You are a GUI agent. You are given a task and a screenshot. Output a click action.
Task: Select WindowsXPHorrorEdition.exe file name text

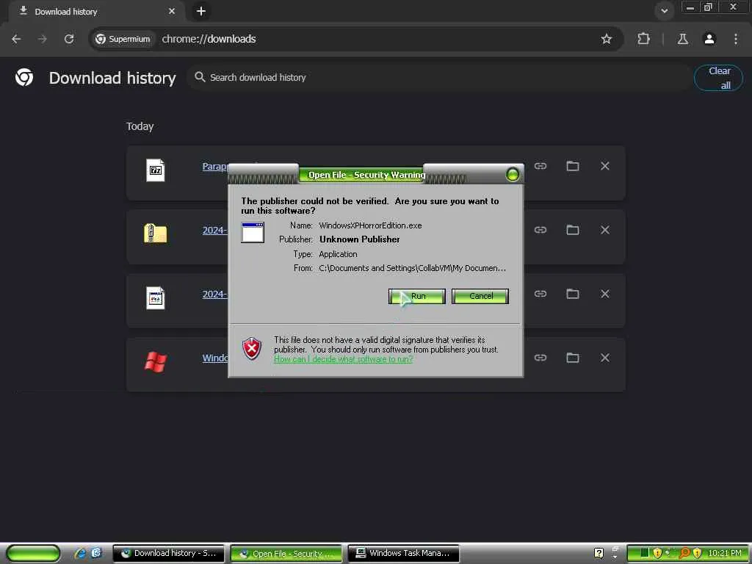pos(370,225)
